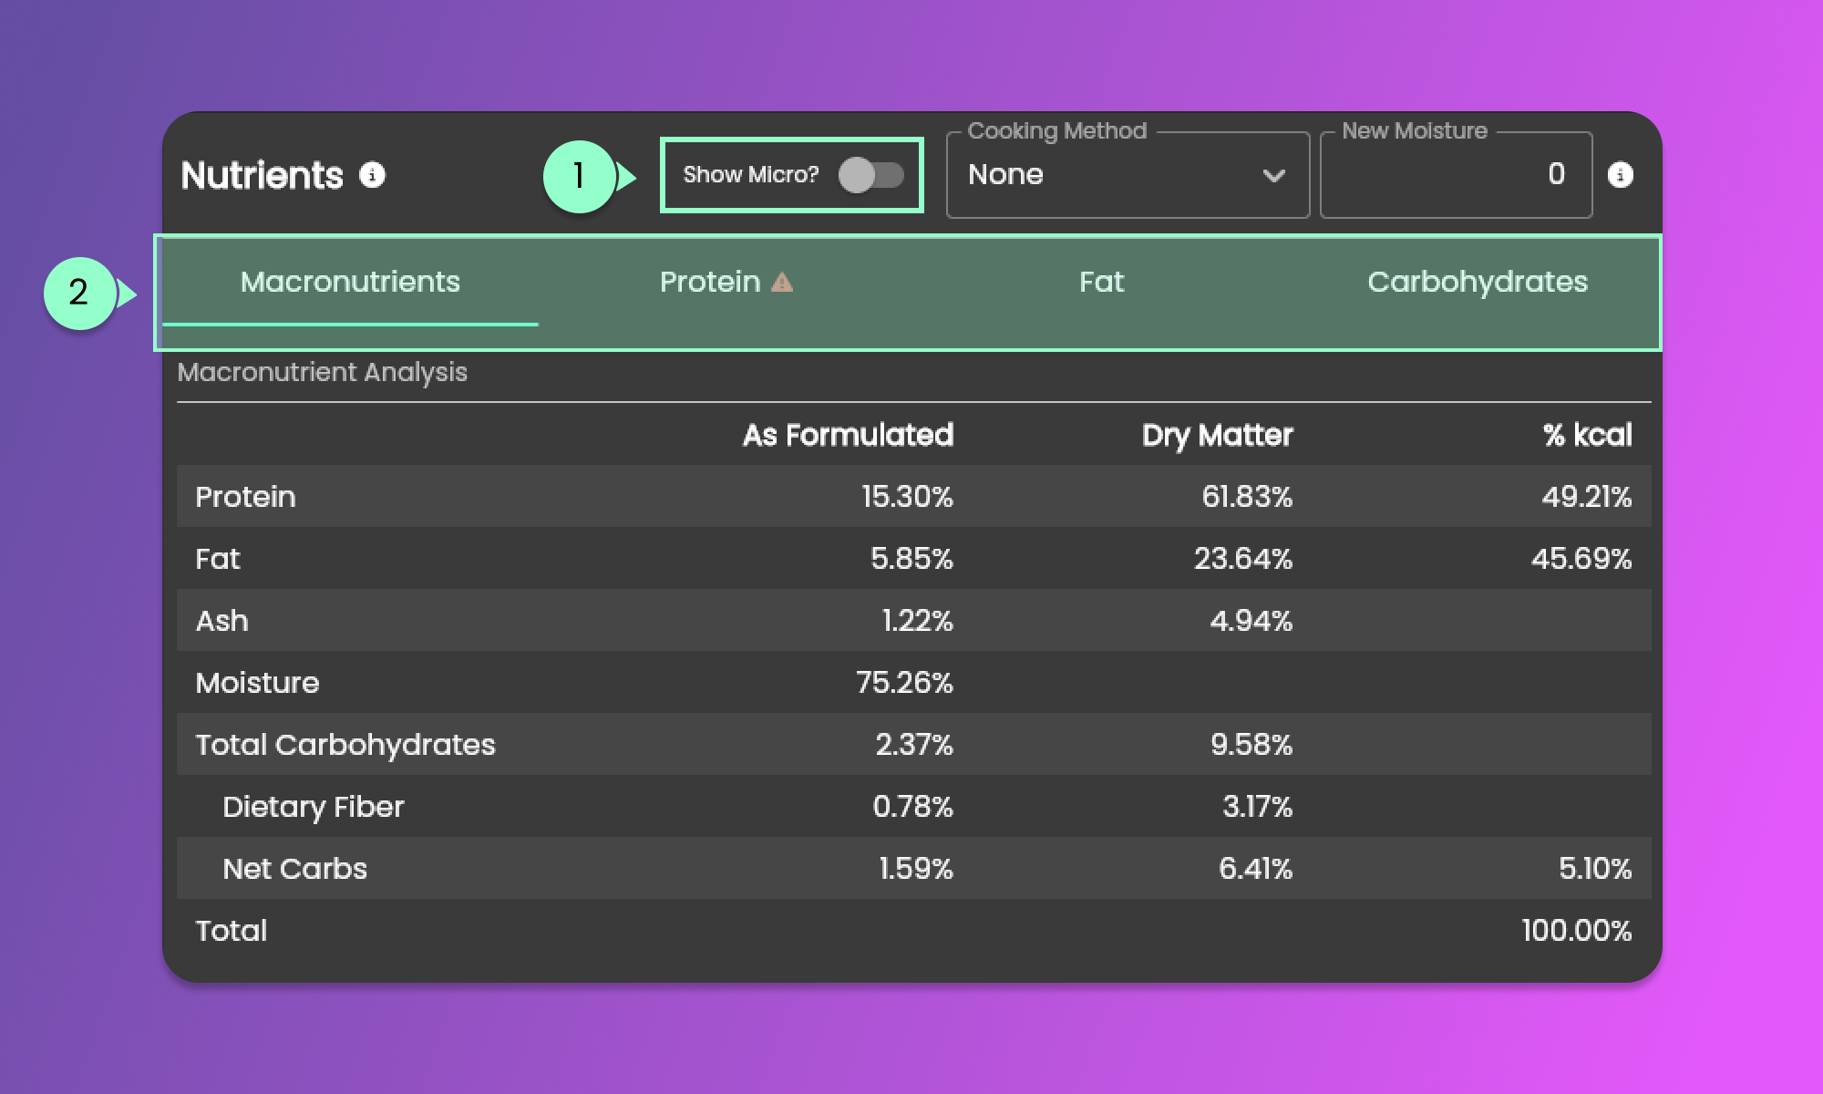1823x1094 pixels.
Task: Click the numbered step 2 callout badge
Action: (x=79, y=293)
